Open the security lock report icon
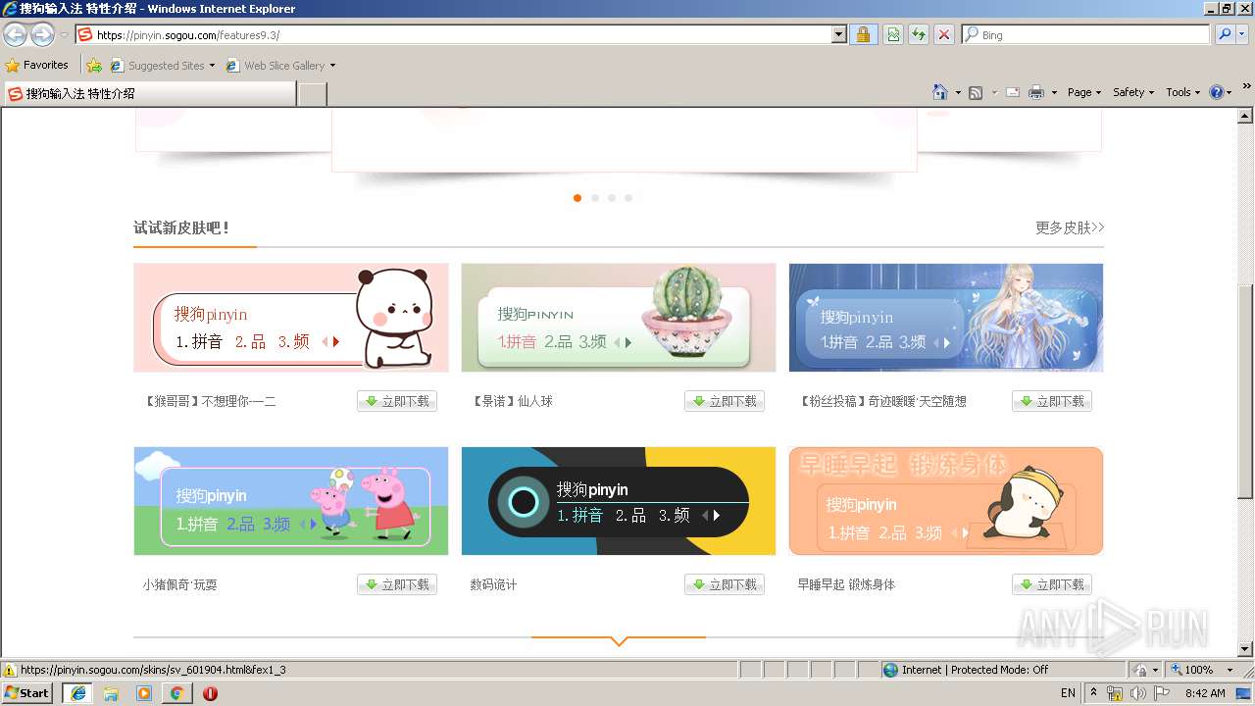Screen dimensions: 1255x706 863,34
